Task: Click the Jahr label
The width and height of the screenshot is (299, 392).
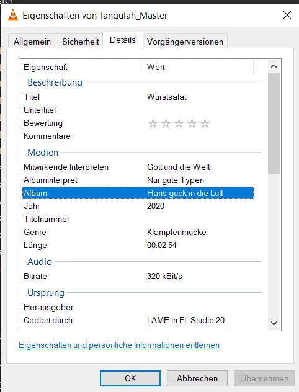Action: pyautogui.click(x=32, y=207)
